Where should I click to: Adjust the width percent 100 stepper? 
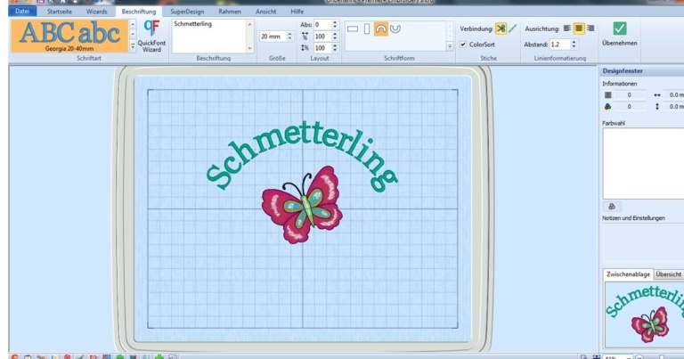(x=335, y=37)
